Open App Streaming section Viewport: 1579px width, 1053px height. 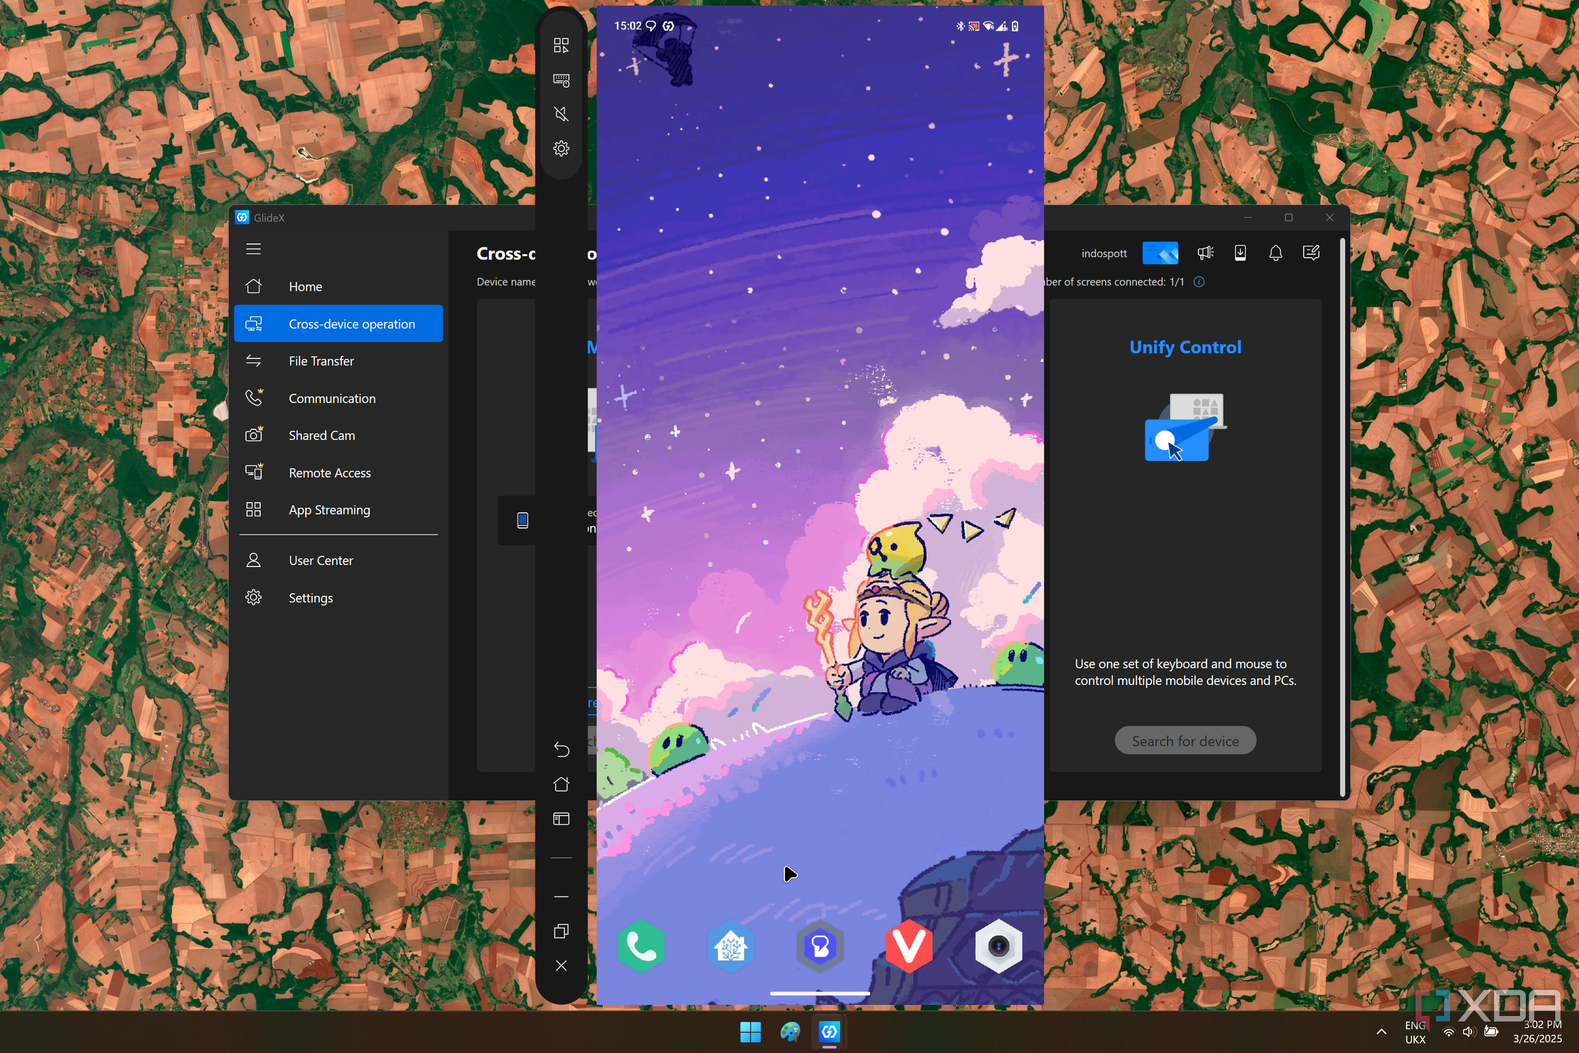339,510
